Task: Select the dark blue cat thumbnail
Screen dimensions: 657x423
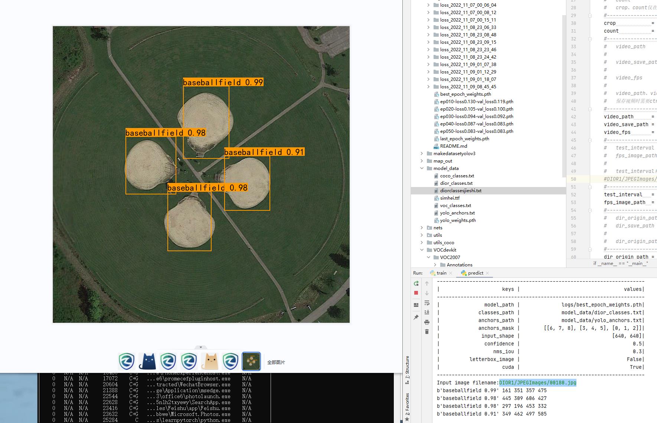Action: [147, 361]
